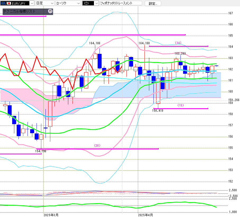The image size is (240, 217).
Task: Click the 154.786 low price label
Action: 40,151
